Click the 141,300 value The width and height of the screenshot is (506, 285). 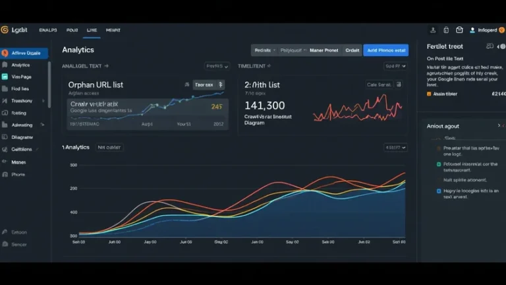[x=265, y=106]
